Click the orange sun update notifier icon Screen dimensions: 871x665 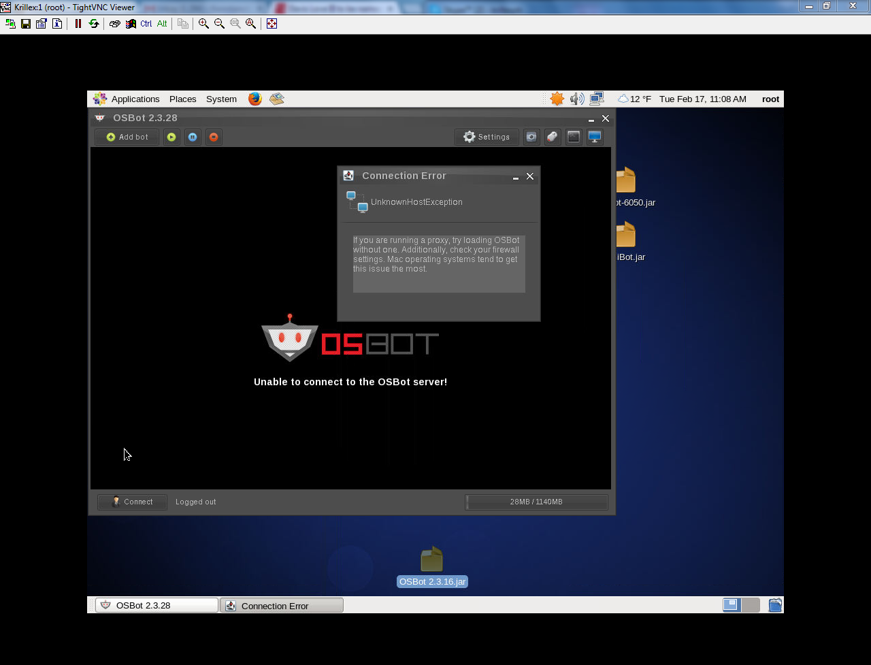point(557,99)
